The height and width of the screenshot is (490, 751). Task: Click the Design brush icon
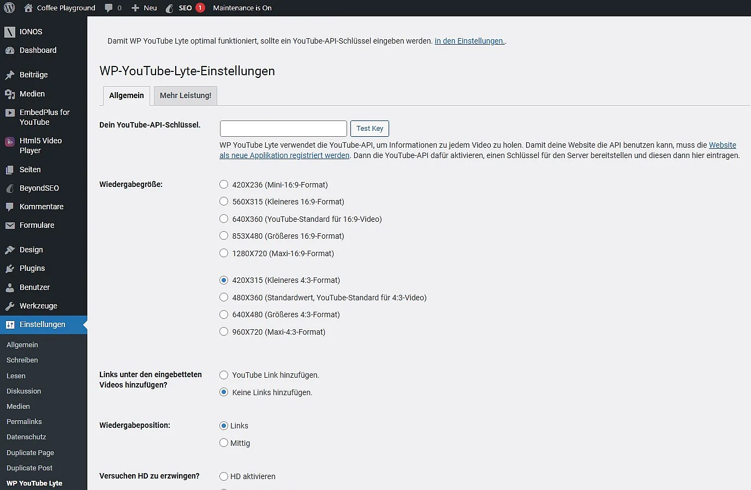pos(10,250)
